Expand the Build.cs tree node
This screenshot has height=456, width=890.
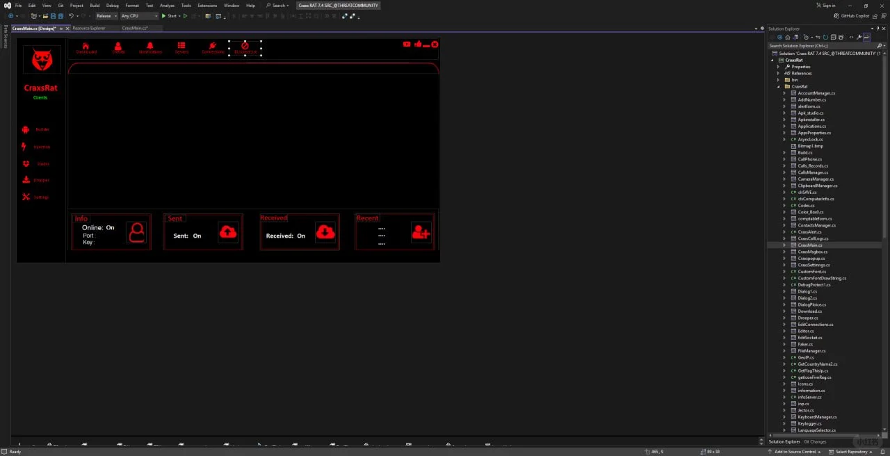click(784, 153)
